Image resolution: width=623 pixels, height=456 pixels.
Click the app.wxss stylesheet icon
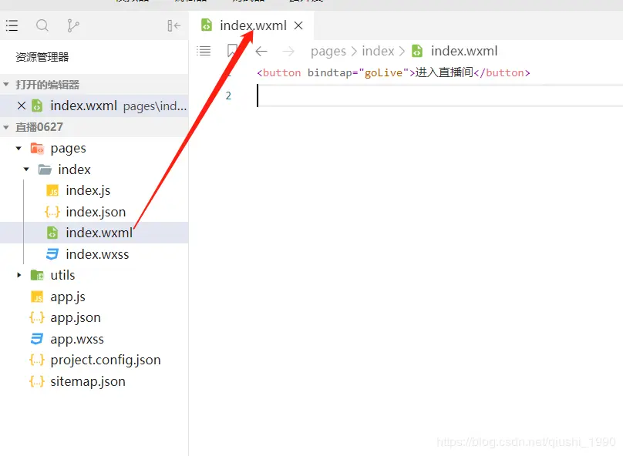point(36,339)
